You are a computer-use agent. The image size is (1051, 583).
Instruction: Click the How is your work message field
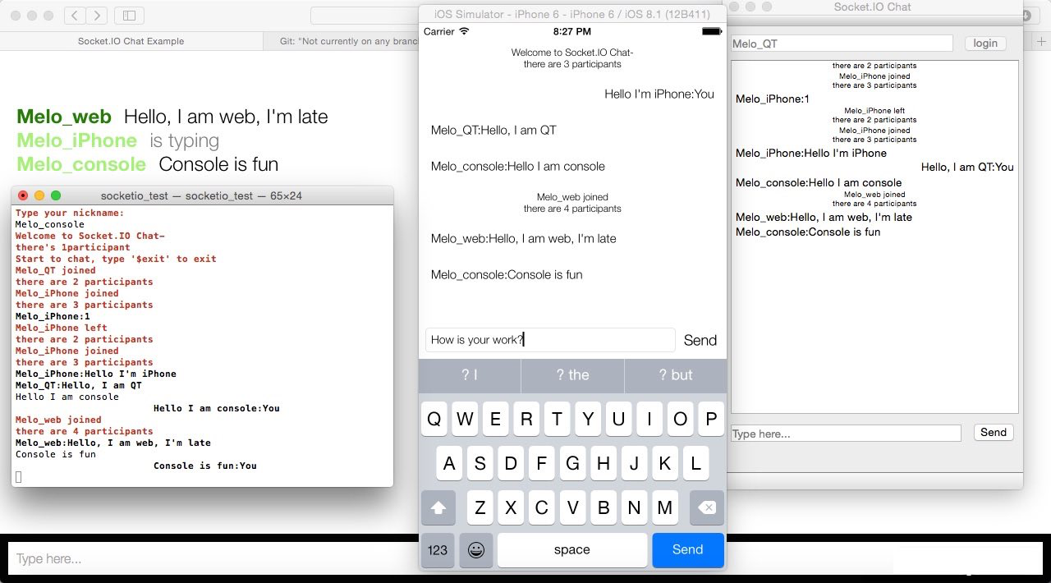tap(550, 339)
